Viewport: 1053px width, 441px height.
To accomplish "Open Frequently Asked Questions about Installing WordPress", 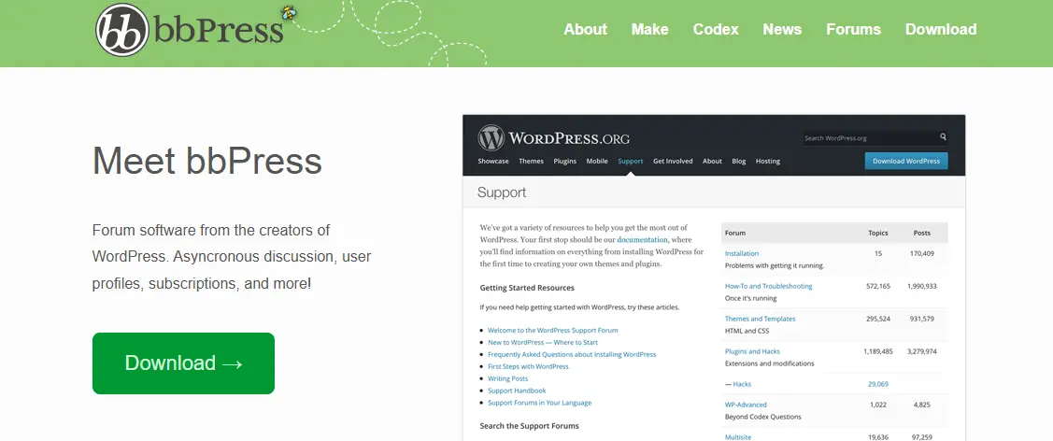I will pos(572,354).
